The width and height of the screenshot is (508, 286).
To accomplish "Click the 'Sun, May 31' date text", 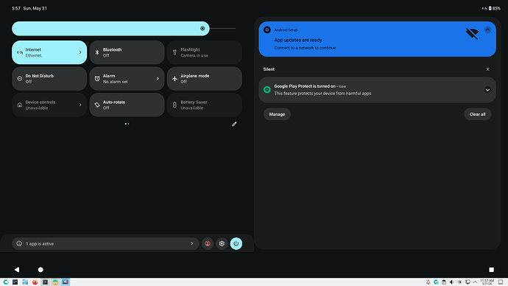I will point(35,8).
